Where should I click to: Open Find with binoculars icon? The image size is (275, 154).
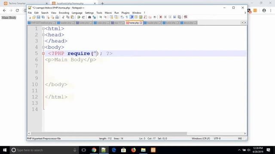[89, 17]
